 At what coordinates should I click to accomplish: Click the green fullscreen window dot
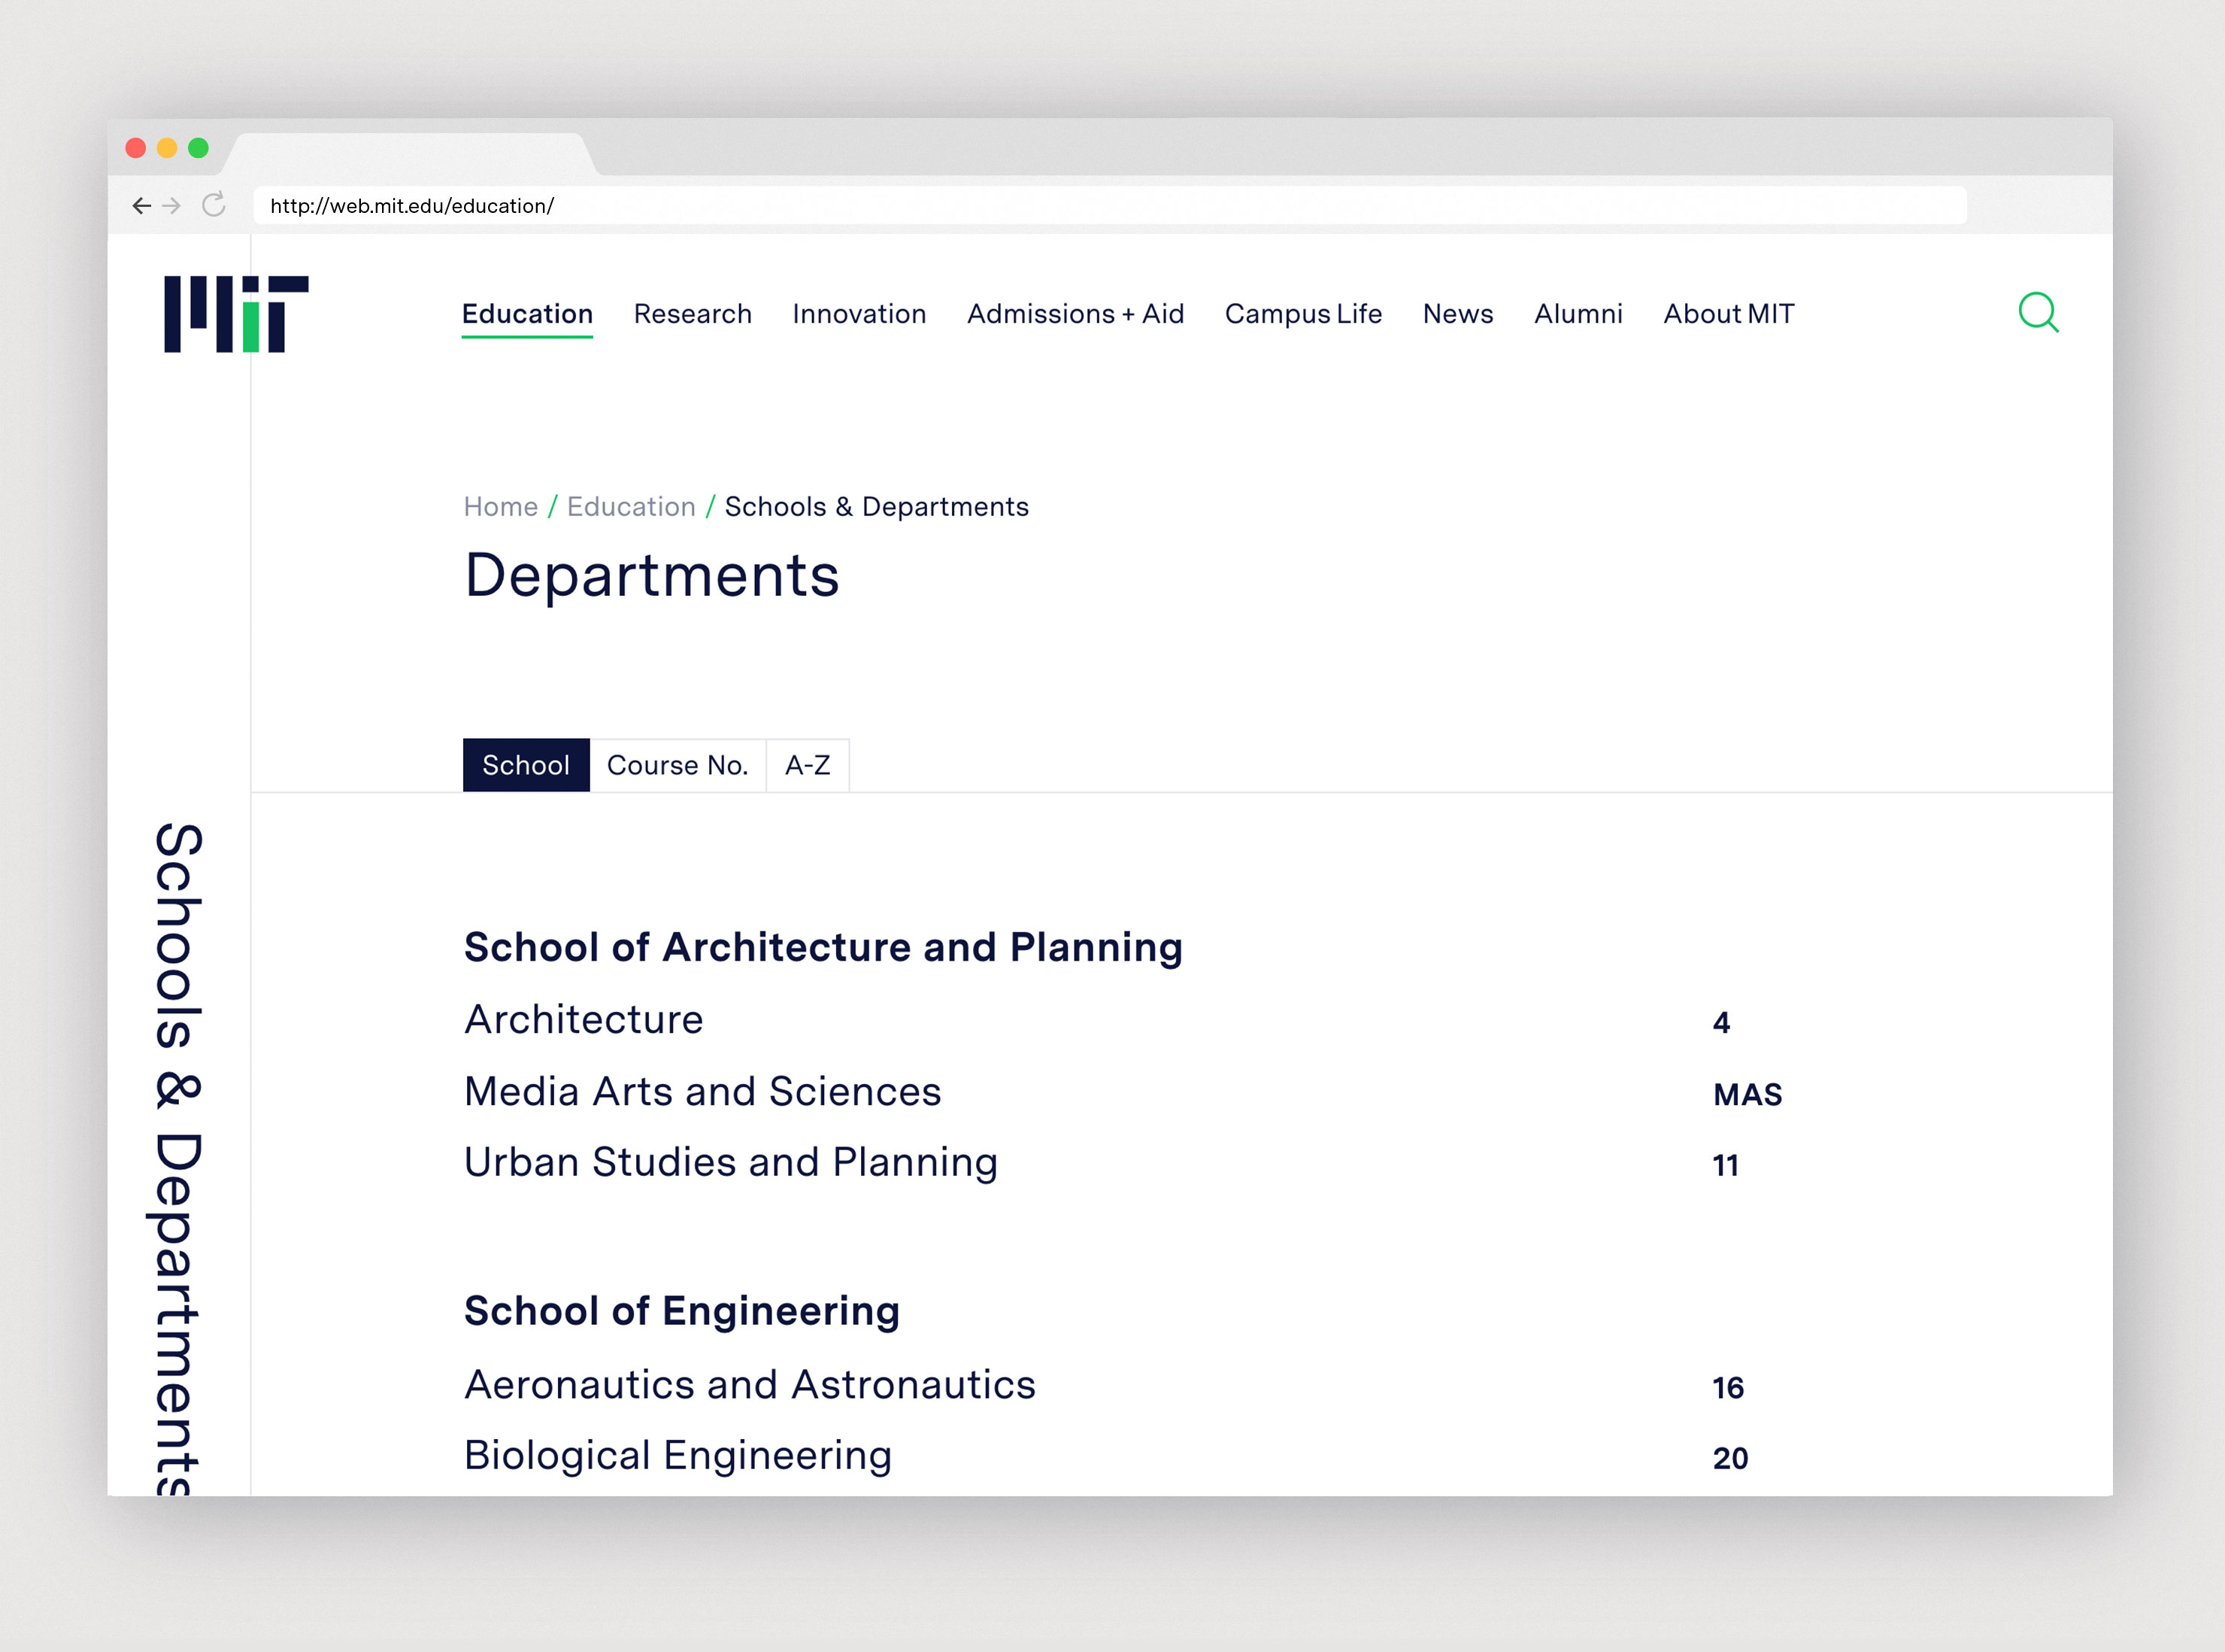[x=199, y=148]
